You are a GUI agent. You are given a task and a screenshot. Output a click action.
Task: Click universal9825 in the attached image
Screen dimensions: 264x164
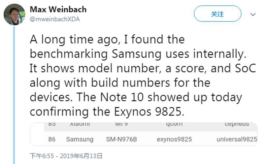tap(237, 139)
